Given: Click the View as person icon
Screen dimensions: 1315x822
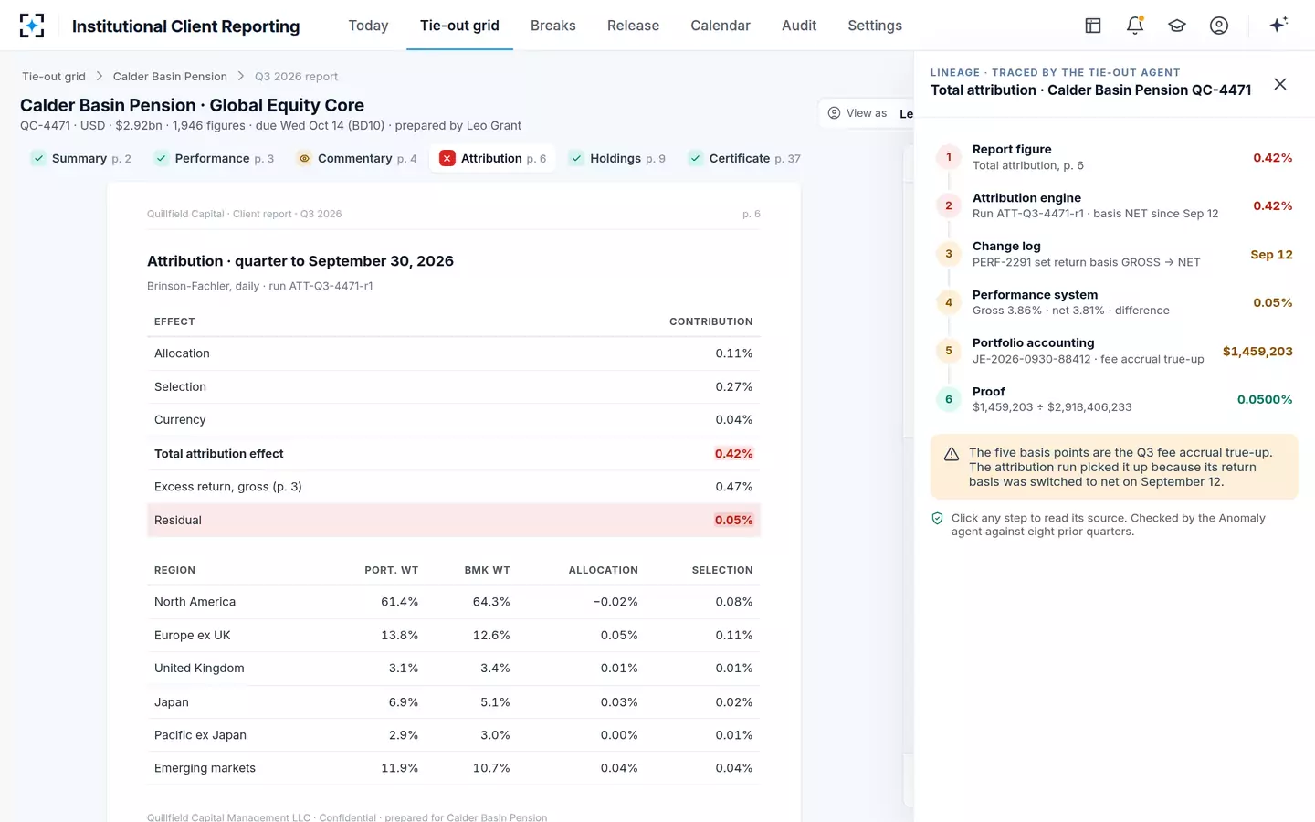Looking at the screenshot, I should (834, 113).
